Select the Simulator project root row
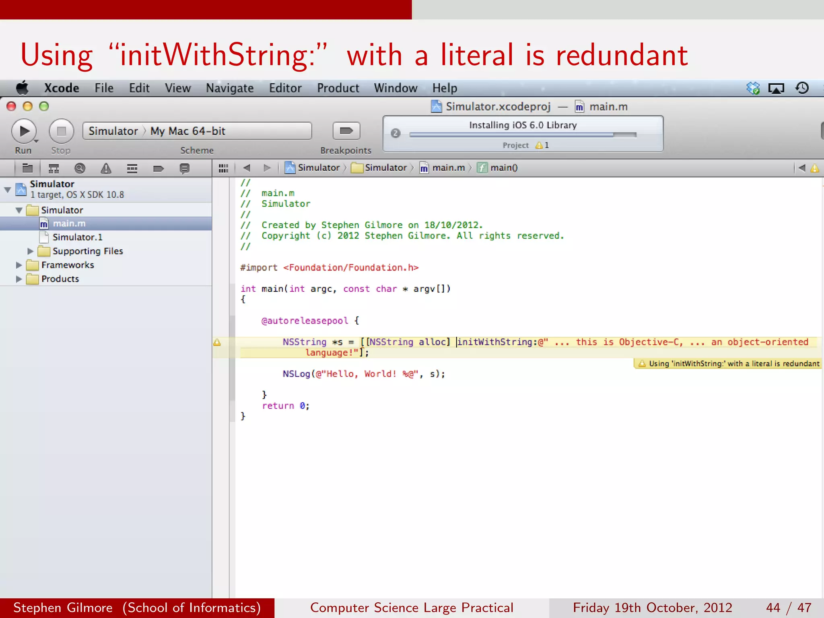Screen dimensions: 824x618 coord(106,190)
